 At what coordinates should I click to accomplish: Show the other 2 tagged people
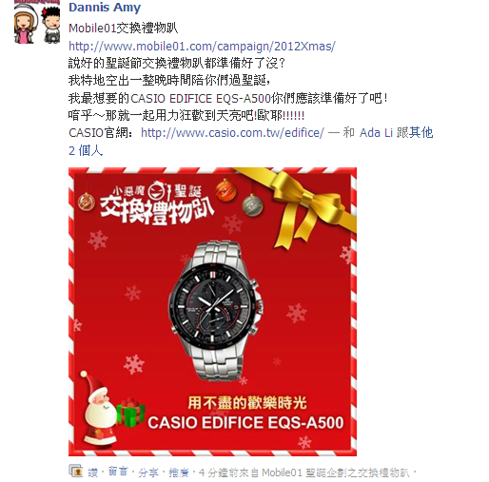(251, 141)
